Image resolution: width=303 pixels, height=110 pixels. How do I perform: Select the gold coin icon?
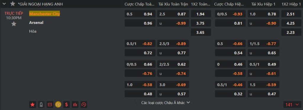58,105
